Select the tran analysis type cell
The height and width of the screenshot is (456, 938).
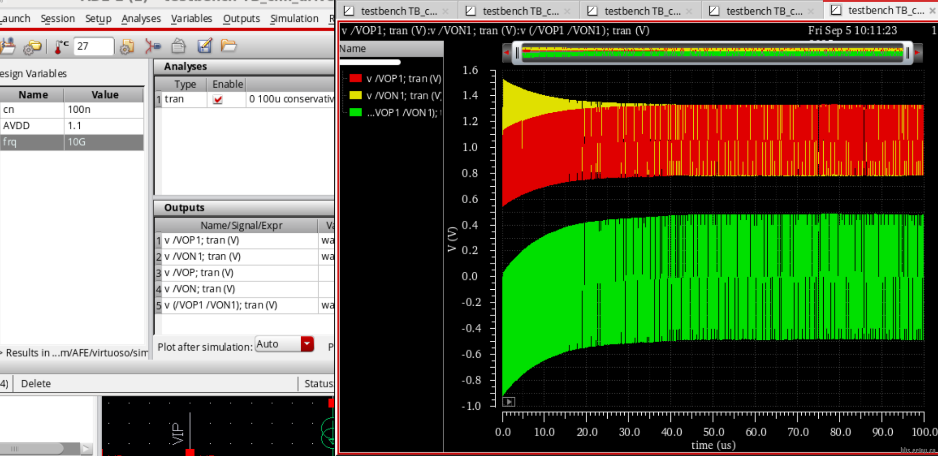[184, 99]
